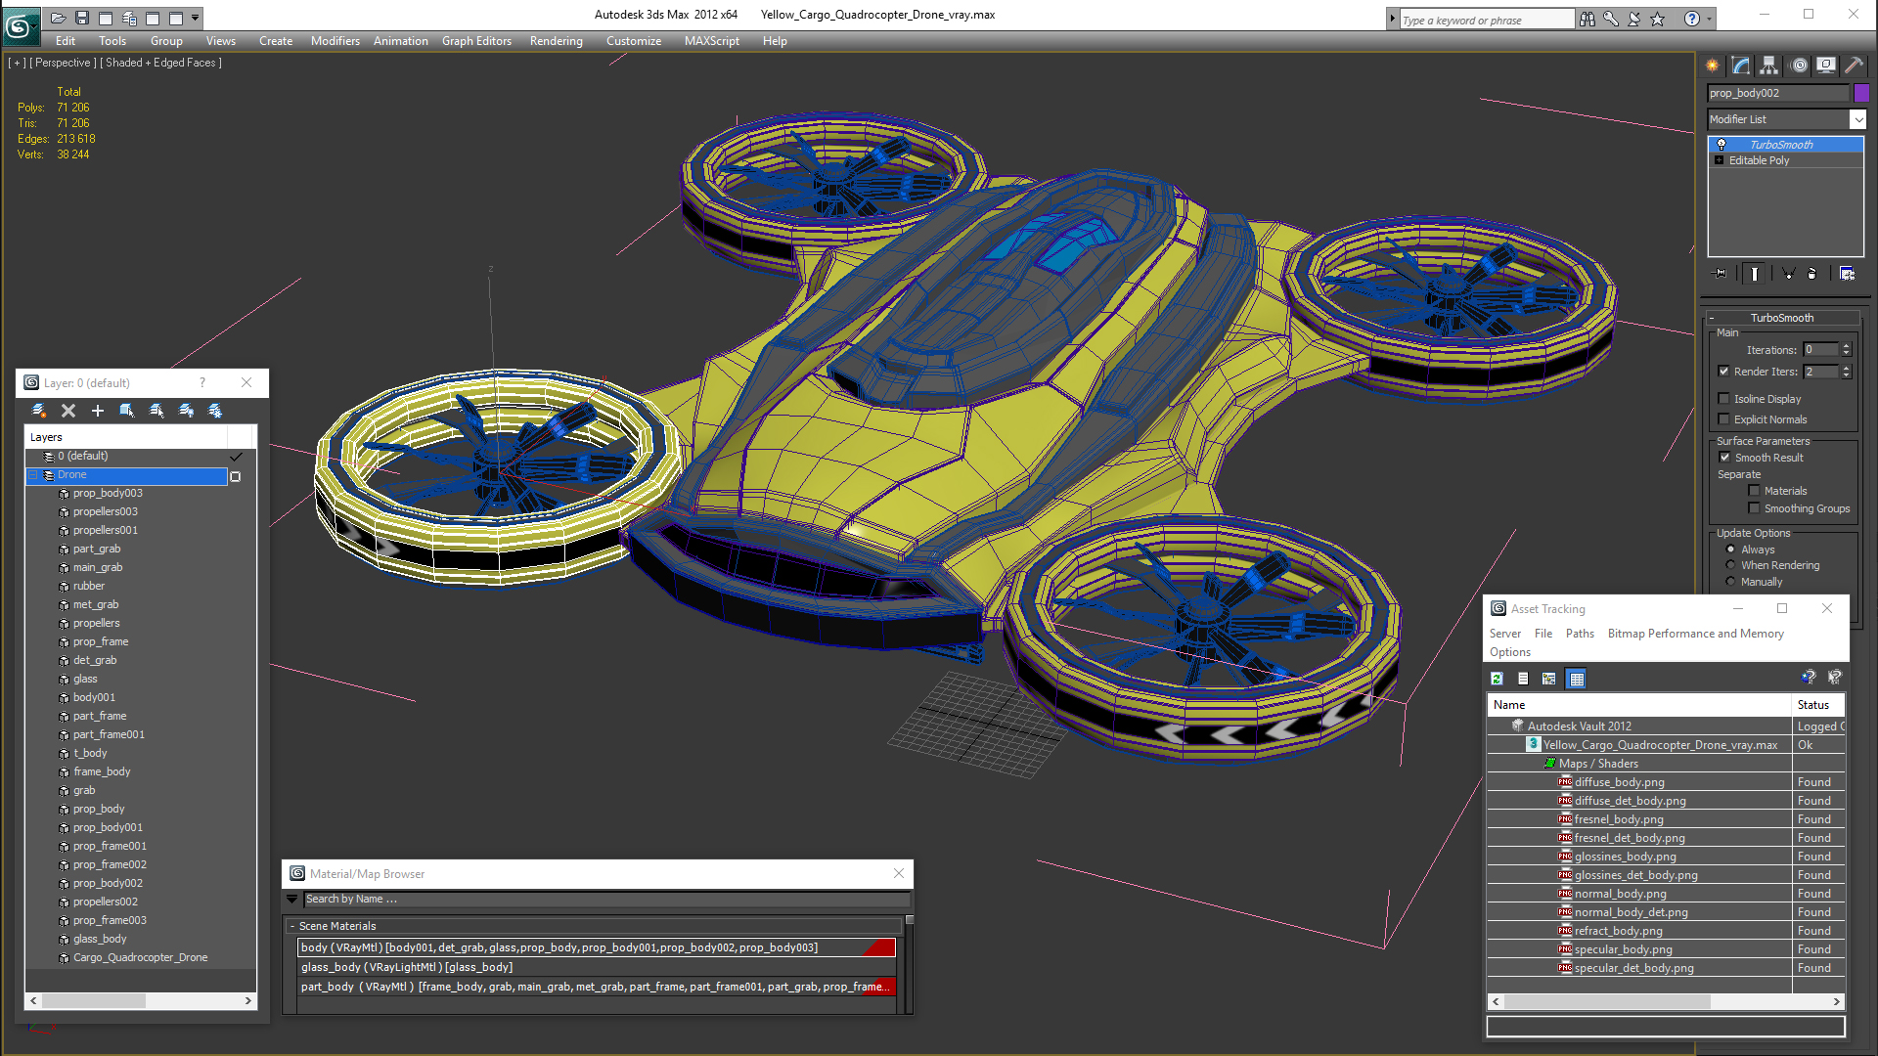The width and height of the screenshot is (1878, 1056).
Task: Click Configure Modifier Sets icon
Action: pyautogui.click(x=1847, y=274)
